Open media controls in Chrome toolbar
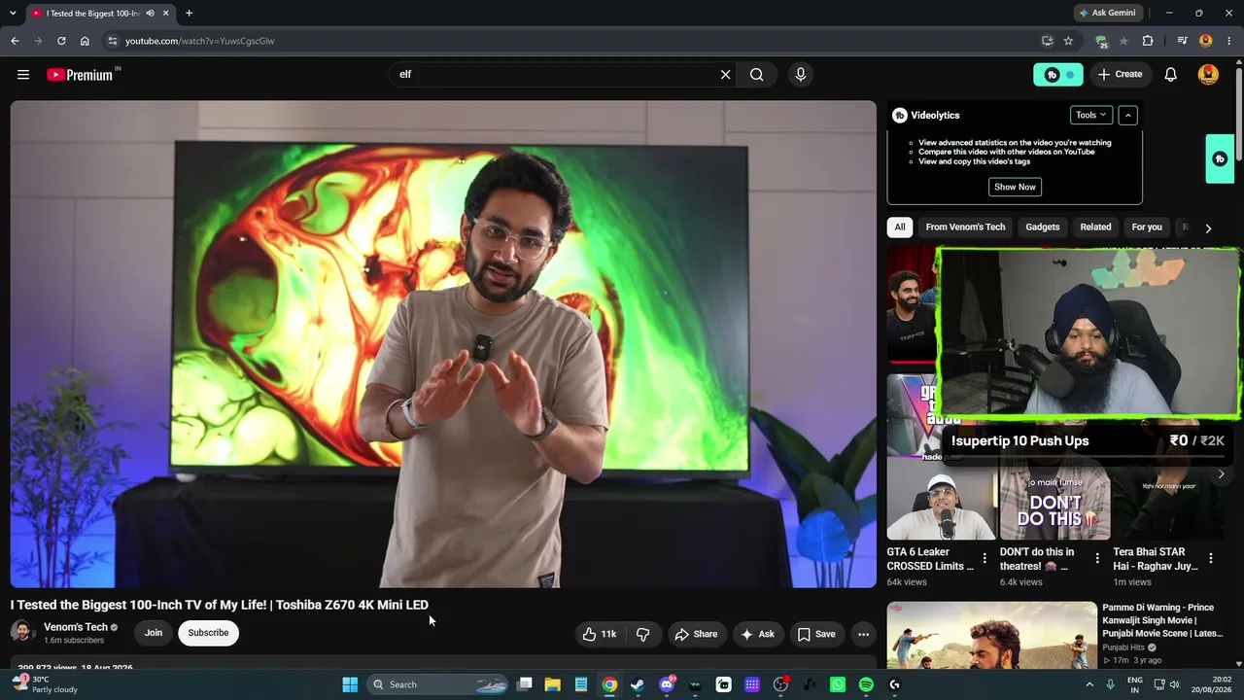The height and width of the screenshot is (700, 1244). coord(1182,41)
